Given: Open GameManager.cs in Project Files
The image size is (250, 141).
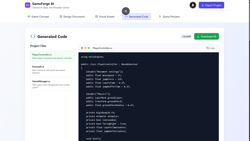Looking at the screenshot, I should [52, 84].
